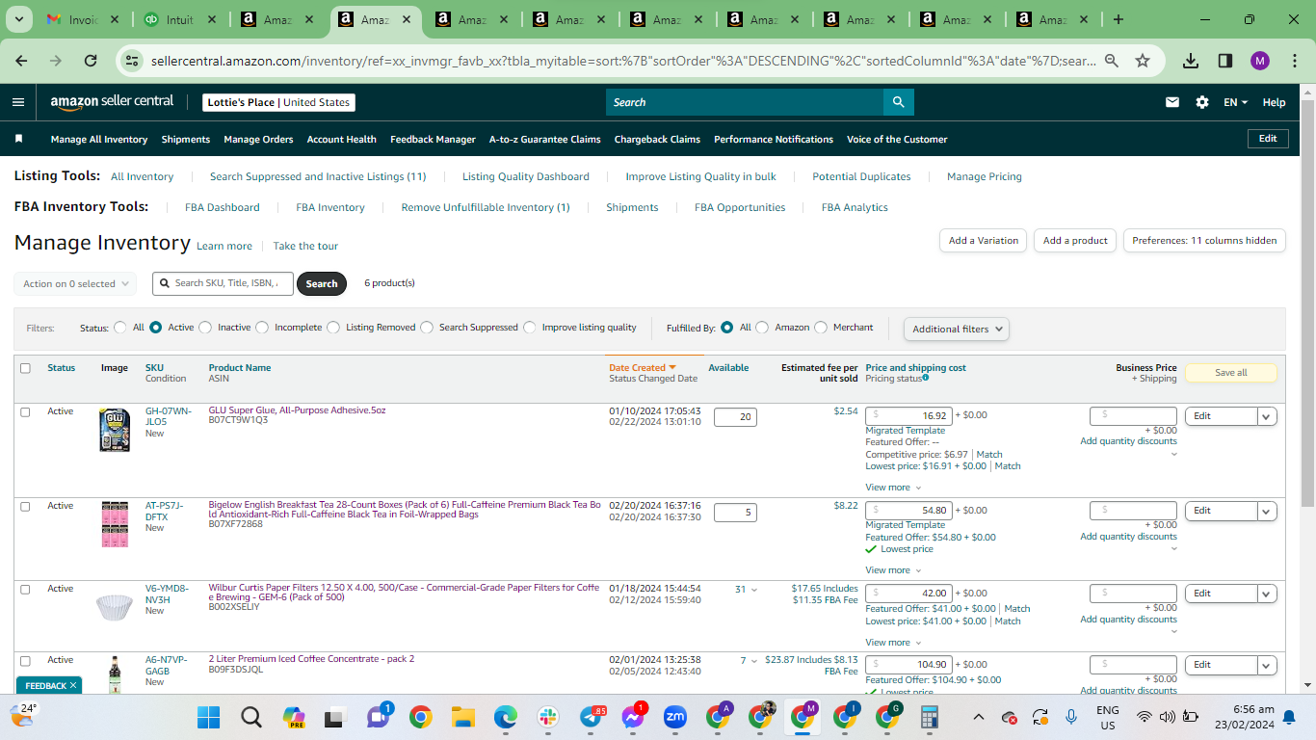
Task: Select the Amazon fulfilled-by radio button
Action: coord(762,328)
